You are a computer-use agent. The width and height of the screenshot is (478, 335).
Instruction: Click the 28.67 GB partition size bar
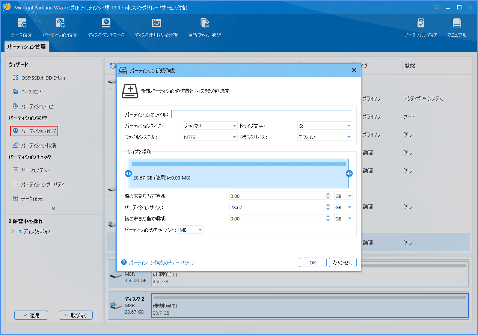pyautogui.click(x=239, y=174)
